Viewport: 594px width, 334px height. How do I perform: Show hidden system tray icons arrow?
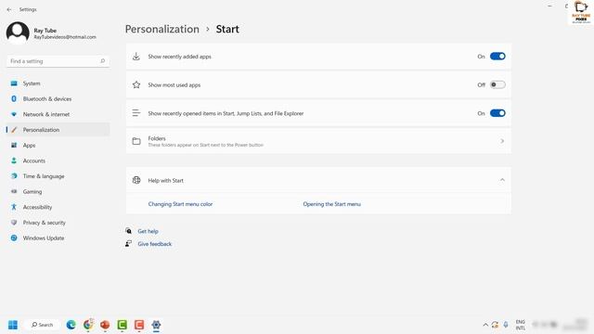[x=485, y=325]
